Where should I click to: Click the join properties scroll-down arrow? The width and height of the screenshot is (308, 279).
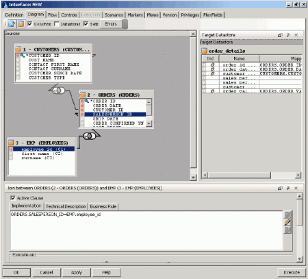[300, 259]
